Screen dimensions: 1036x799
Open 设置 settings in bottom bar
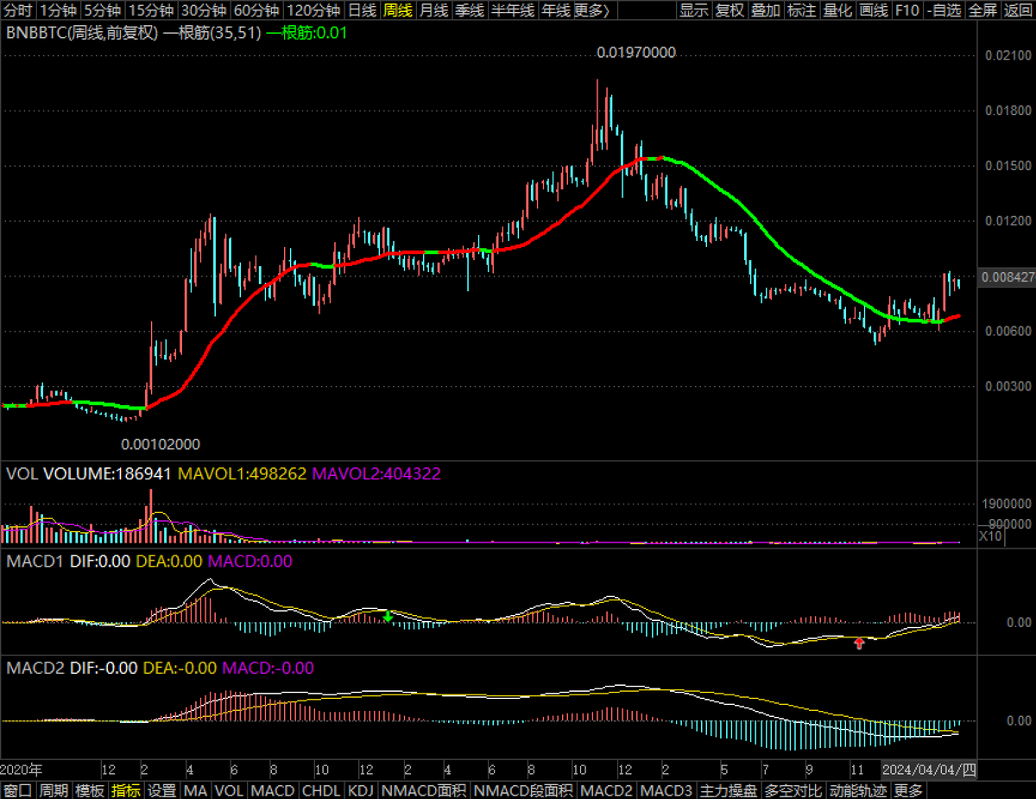point(162,790)
